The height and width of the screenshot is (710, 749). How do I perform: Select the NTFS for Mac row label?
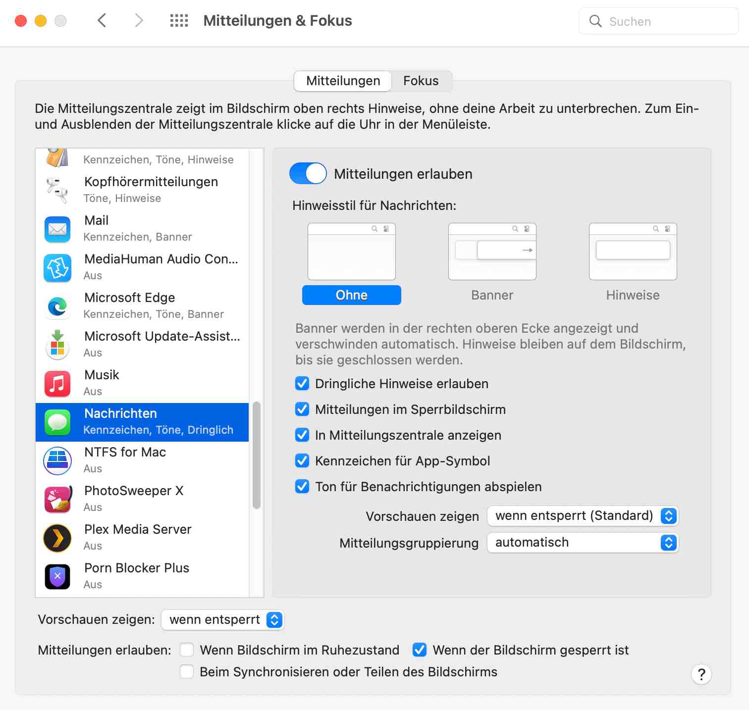coord(125,452)
